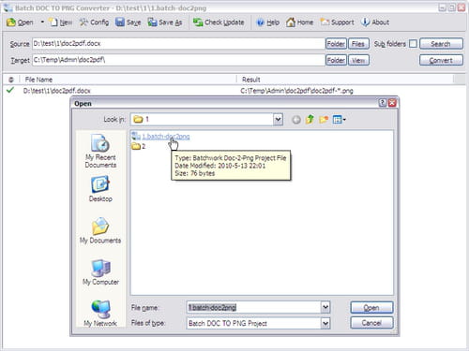Save the project with Save icon
The height and width of the screenshot is (351, 469).
point(128,22)
